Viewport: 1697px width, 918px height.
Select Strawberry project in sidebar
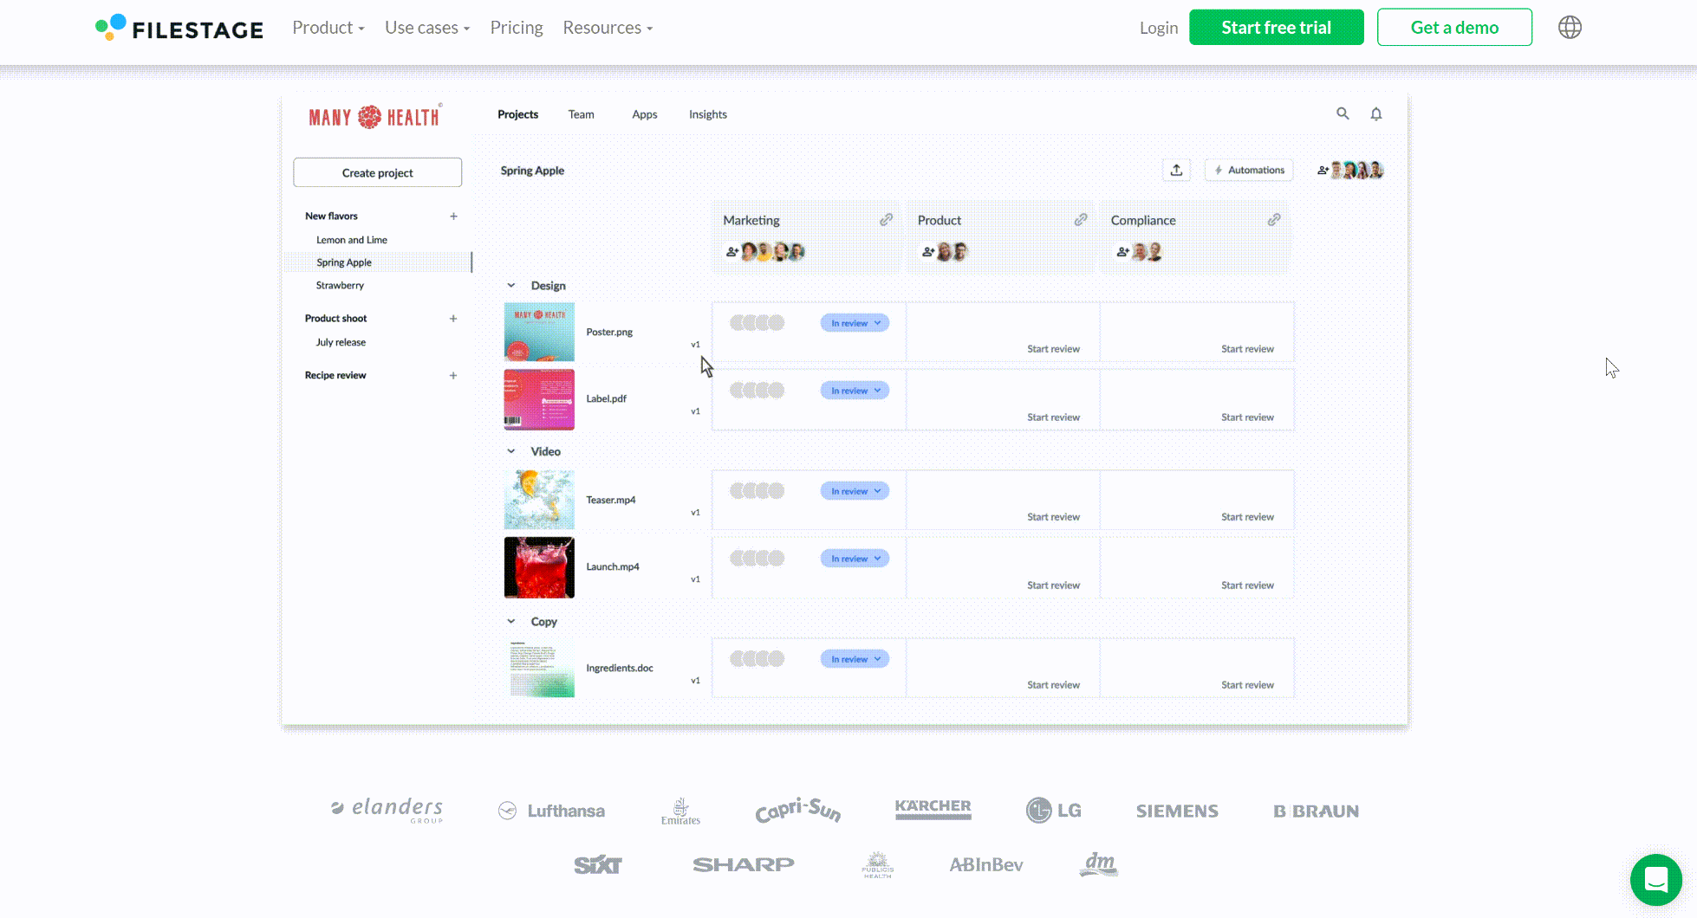[340, 285]
